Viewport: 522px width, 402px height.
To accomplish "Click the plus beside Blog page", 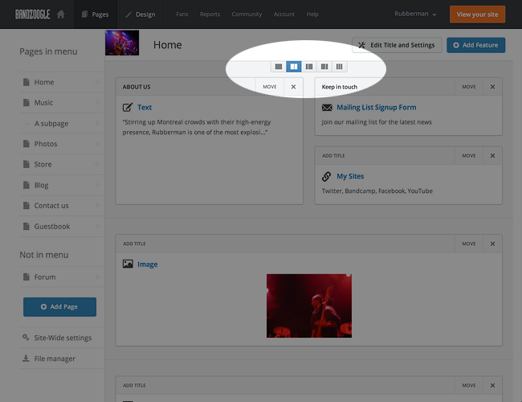I will [x=97, y=185].
